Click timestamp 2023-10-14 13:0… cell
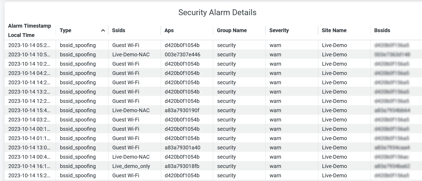 [x=29, y=148]
